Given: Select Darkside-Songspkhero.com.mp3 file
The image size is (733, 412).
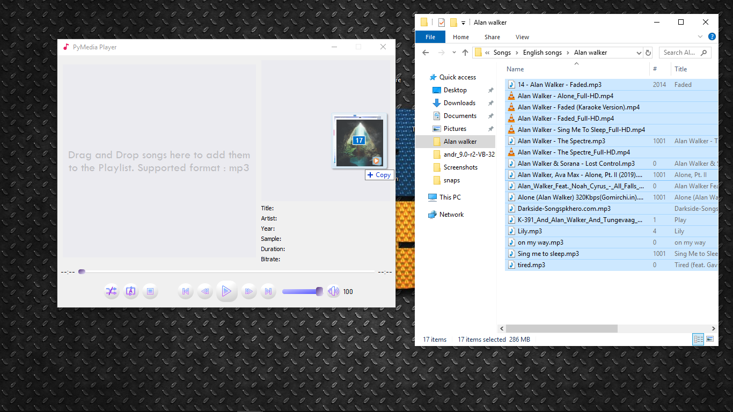Looking at the screenshot, I should click(564, 209).
